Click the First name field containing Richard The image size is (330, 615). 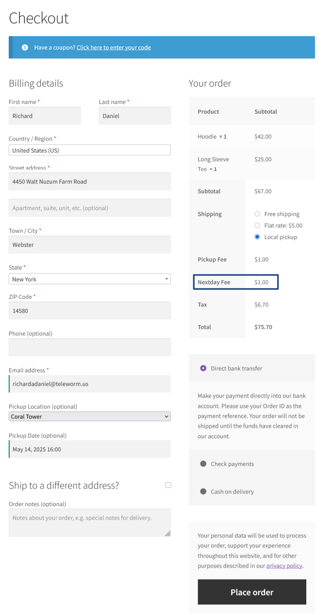44,116
